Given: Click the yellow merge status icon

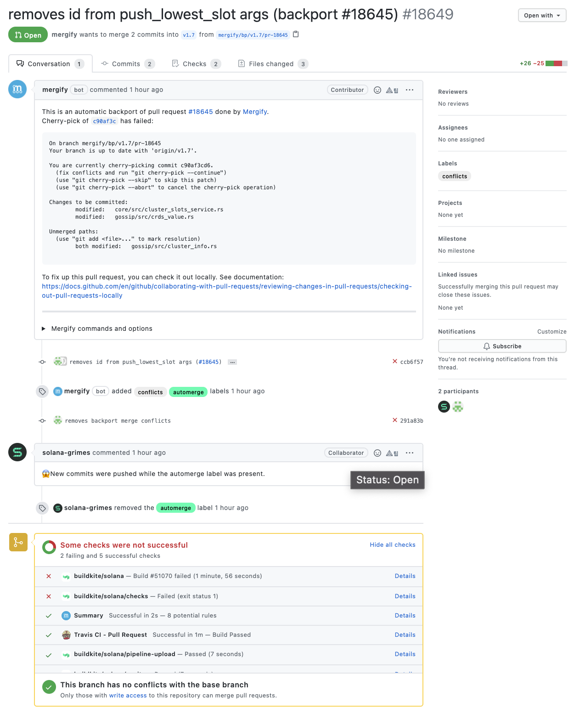Looking at the screenshot, I should (18, 542).
